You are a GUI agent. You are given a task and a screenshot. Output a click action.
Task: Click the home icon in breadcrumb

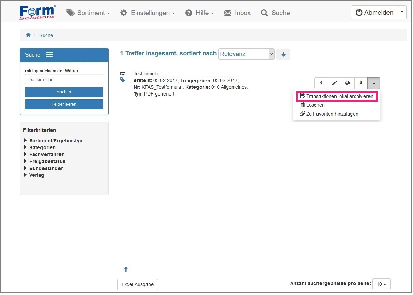[28, 35]
